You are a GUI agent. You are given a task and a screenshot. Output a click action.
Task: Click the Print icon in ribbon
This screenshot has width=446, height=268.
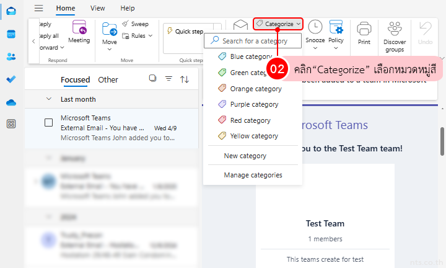pos(364,33)
